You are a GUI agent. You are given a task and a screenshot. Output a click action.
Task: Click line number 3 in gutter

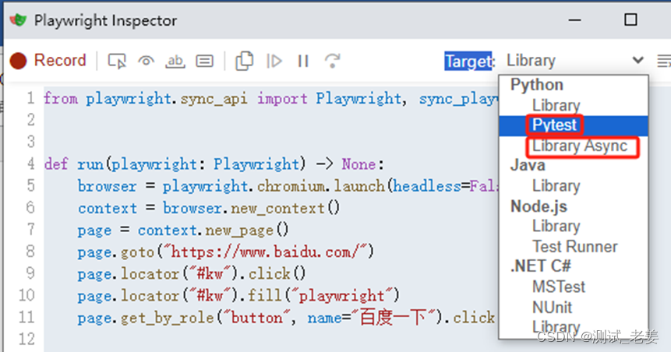31,142
